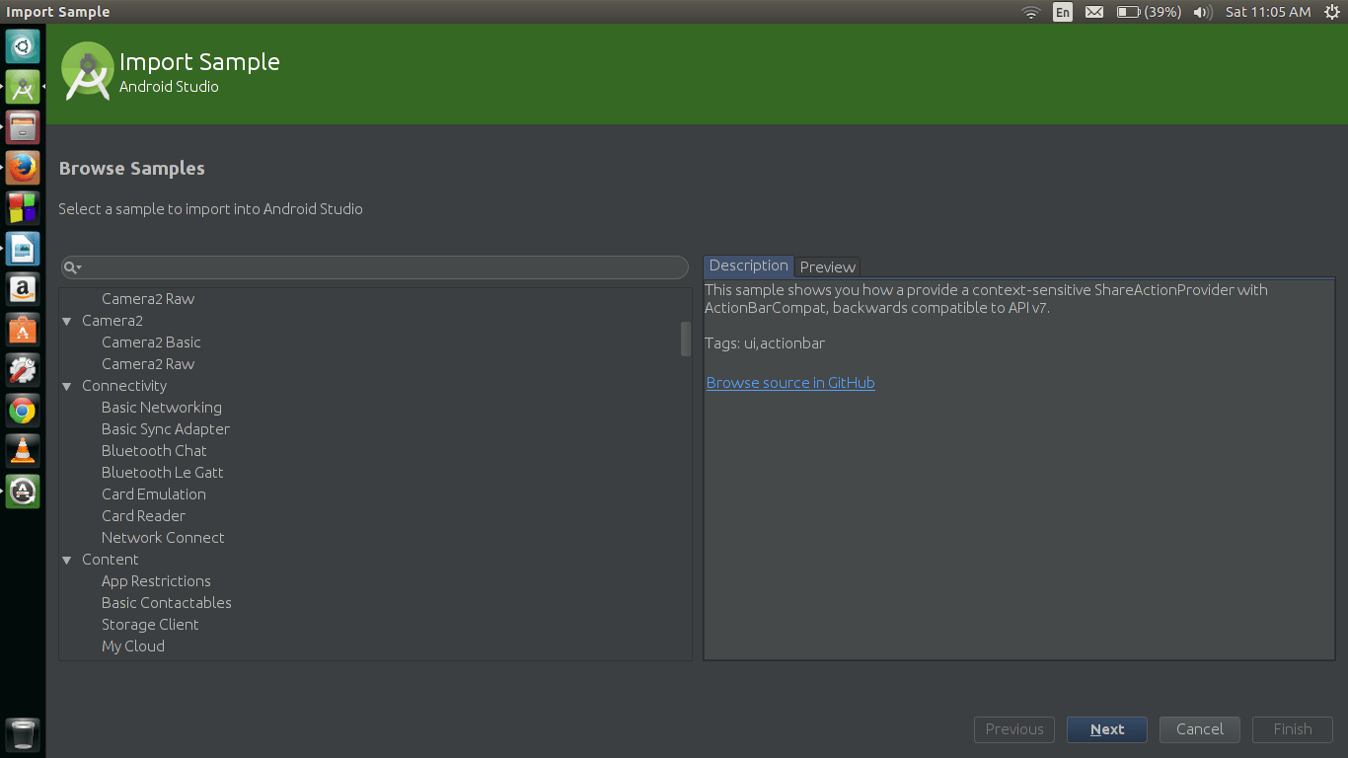Select the Description tab
Image resolution: width=1348 pixels, height=758 pixels.
pos(748,265)
